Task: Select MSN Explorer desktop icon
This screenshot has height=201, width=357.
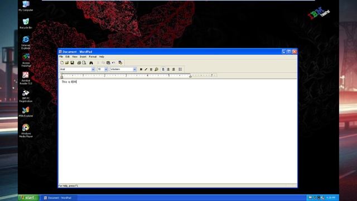Action: 26,112
